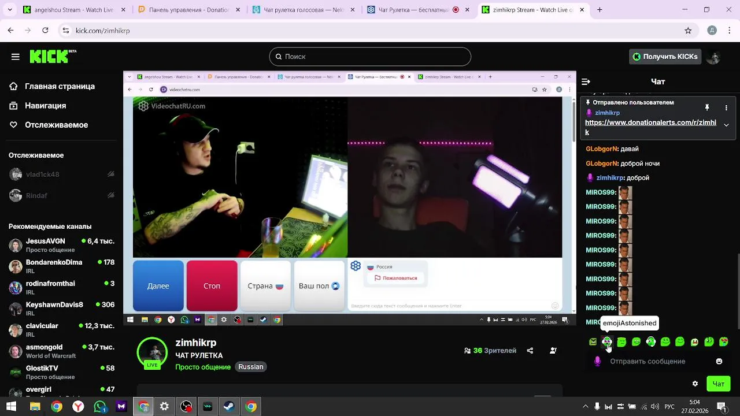This screenshot has width=740, height=416.
Task: Go back with Chrome back arrow
Action: tap(11, 31)
